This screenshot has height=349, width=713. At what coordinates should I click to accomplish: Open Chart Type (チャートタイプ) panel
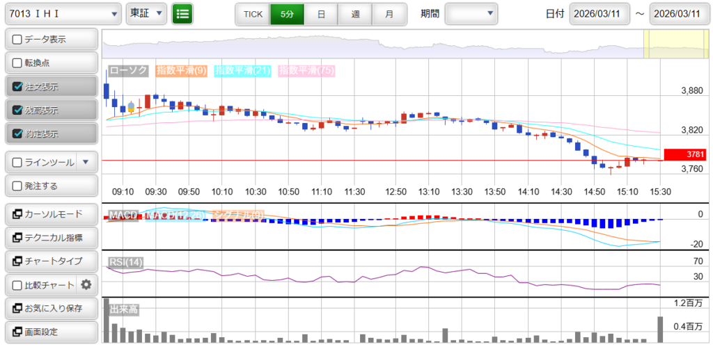(51, 261)
